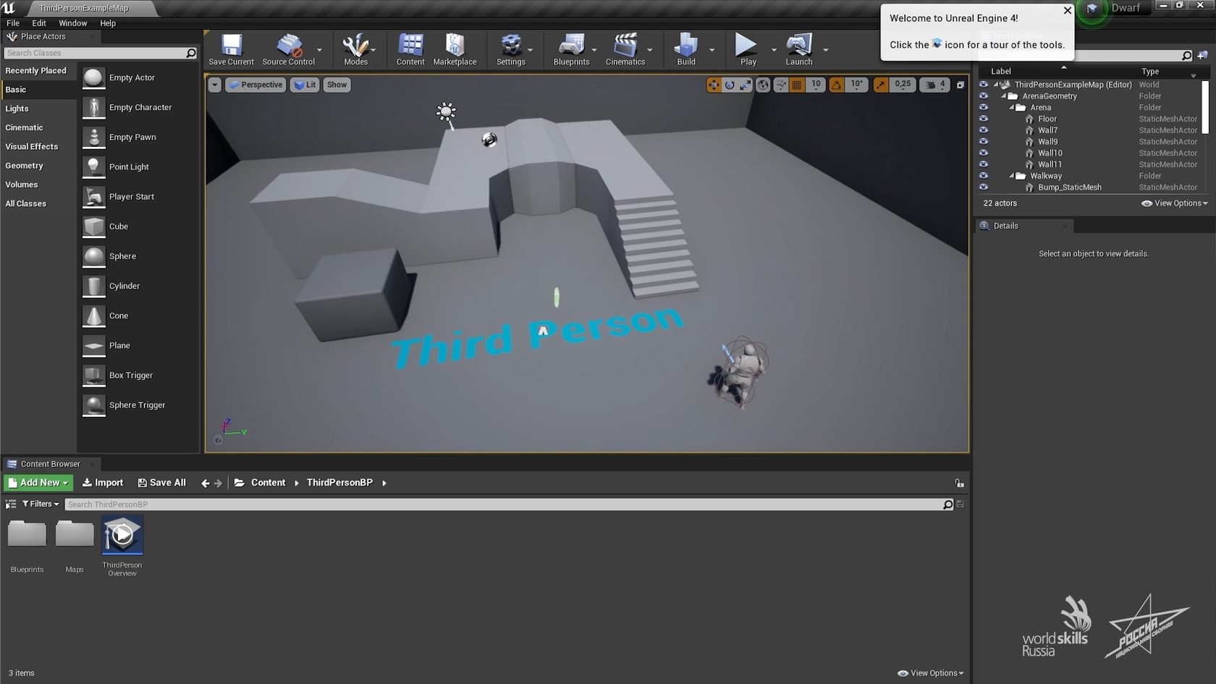
Task: Hide Wall7 via its eye icon
Action: (x=984, y=130)
